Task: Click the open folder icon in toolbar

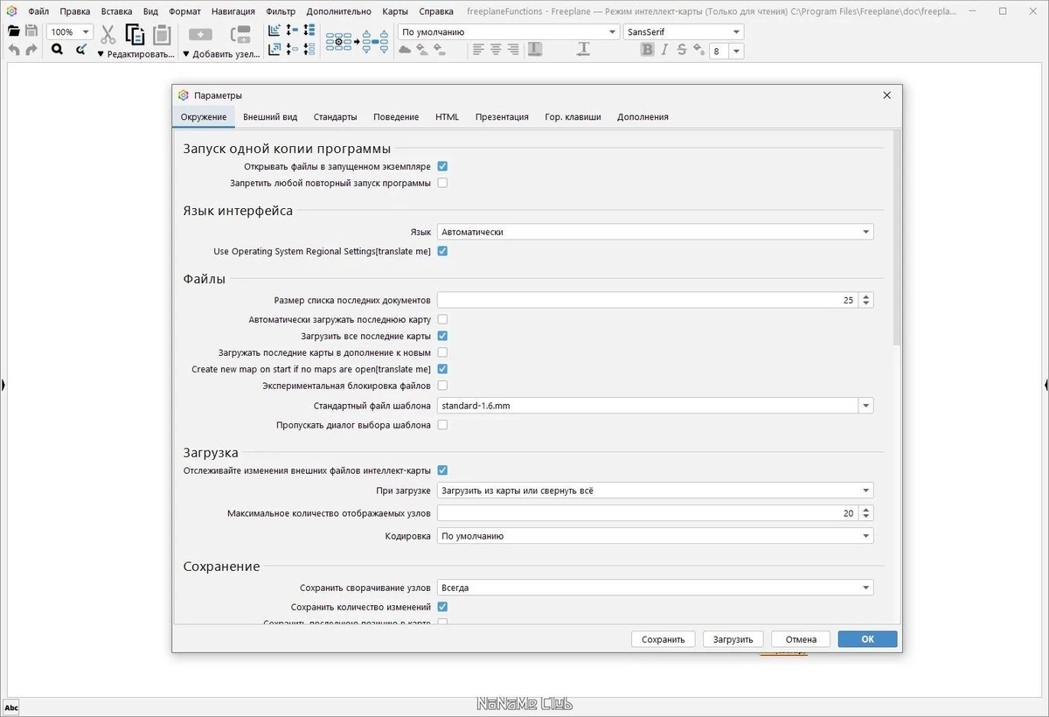Action: (14, 31)
